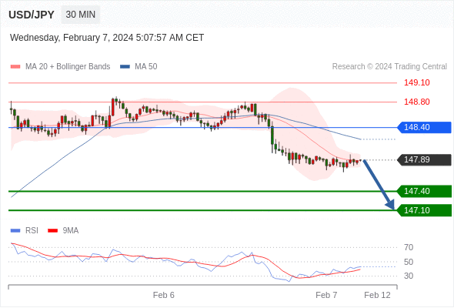Click the blue MA 50 legend swatch
The width and height of the screenshot is (454, 308).
(125, 67)
